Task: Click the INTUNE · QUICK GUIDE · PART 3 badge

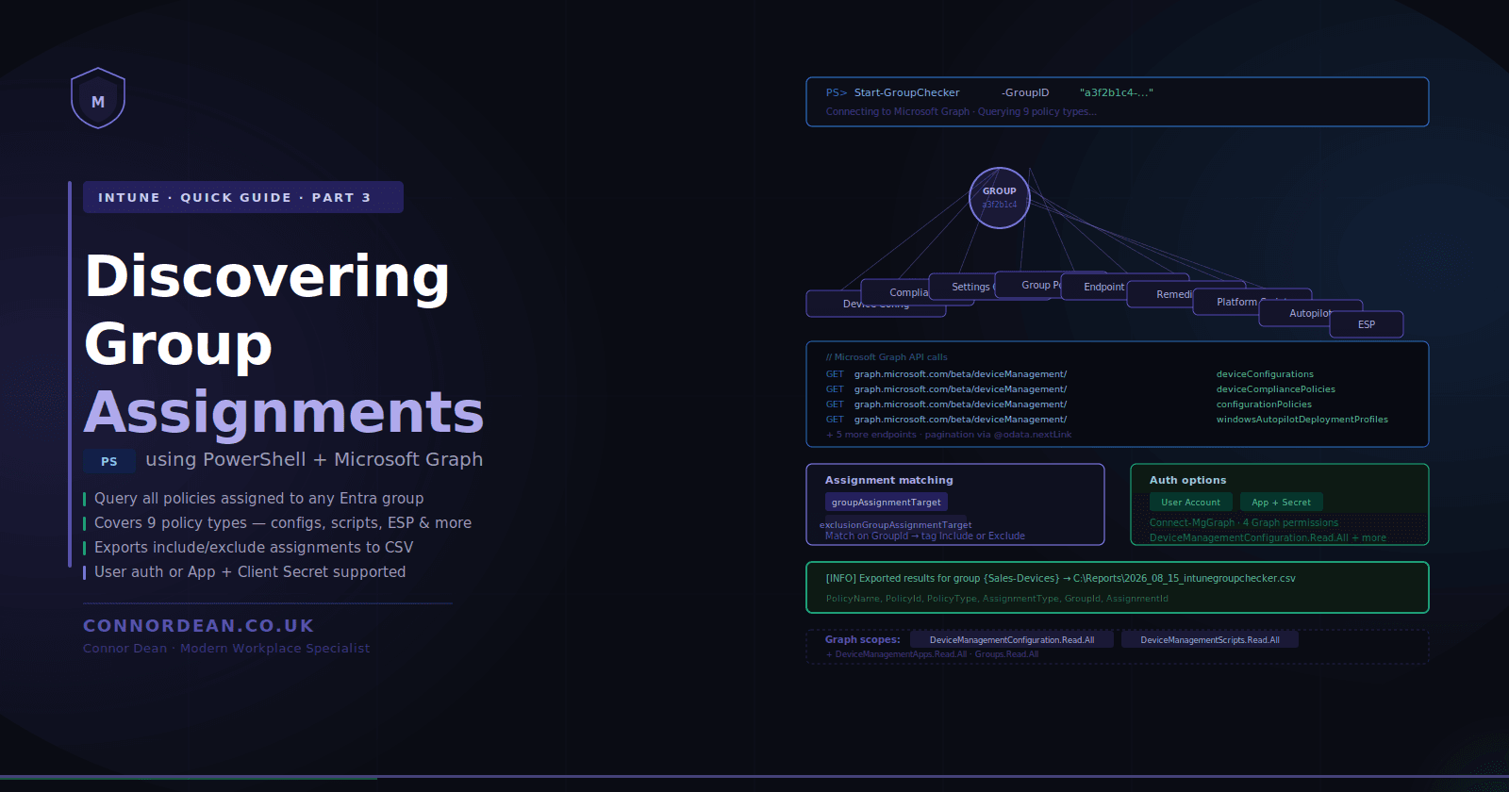Action: (x=243, y=197)
